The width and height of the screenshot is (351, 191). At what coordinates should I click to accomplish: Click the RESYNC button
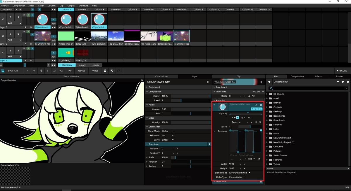pos(82,71)
